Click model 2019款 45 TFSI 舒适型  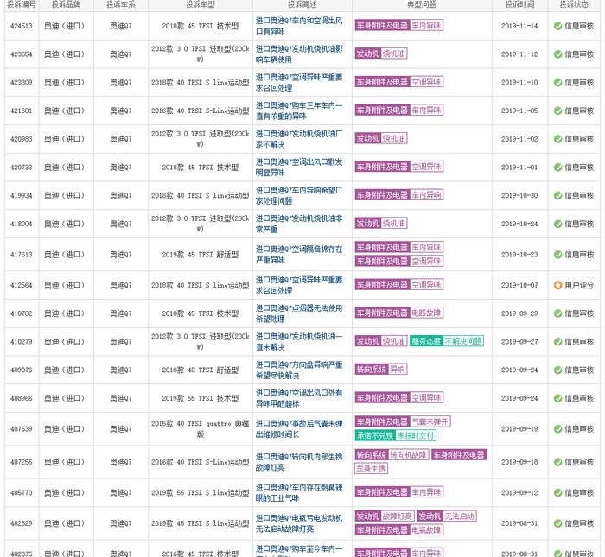(x=201, y=255)
